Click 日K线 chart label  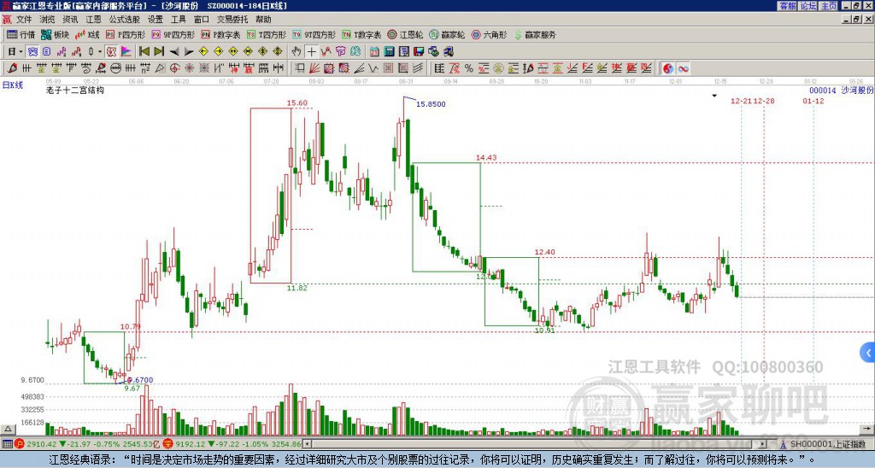pos(13,85)
